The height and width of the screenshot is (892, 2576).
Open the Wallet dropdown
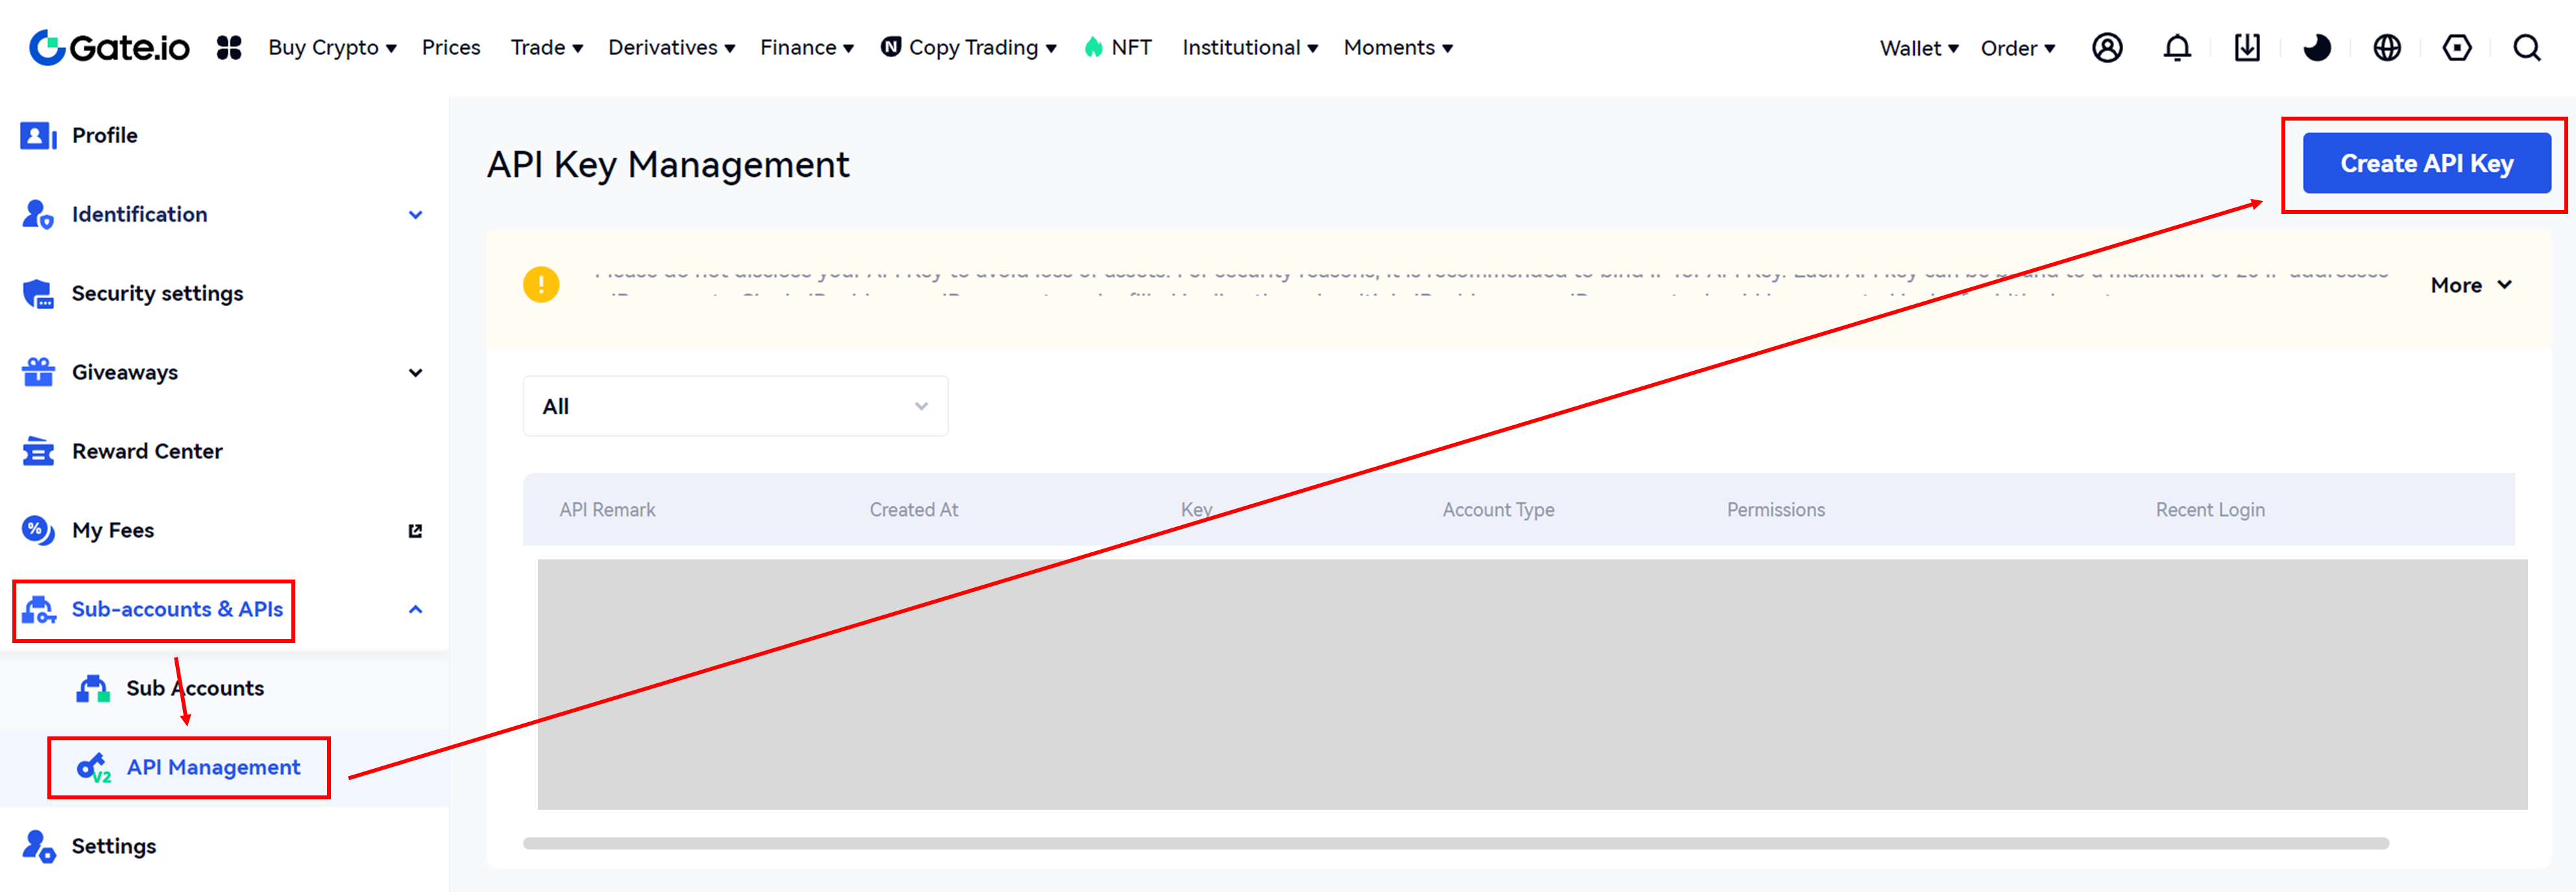pos(1918,48)
